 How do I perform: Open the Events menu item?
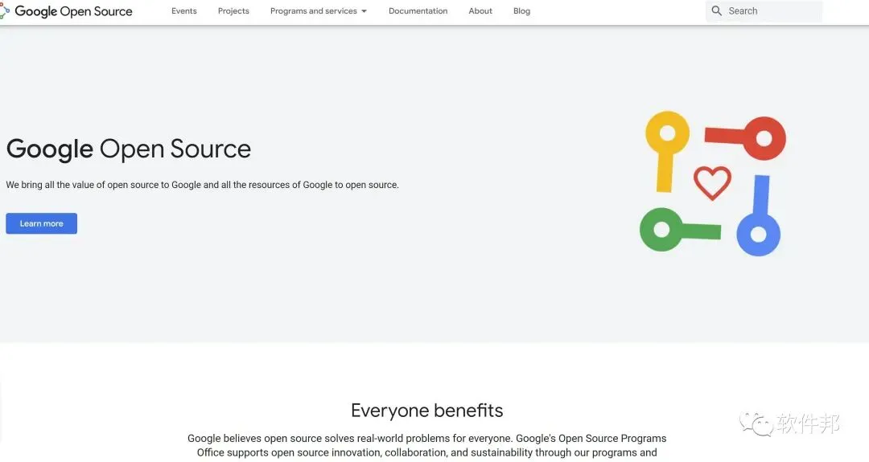pyautogui.click(x=184, y=11)
